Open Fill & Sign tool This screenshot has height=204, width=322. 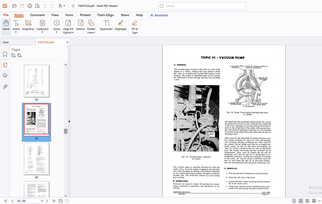(x=135, y=26)
